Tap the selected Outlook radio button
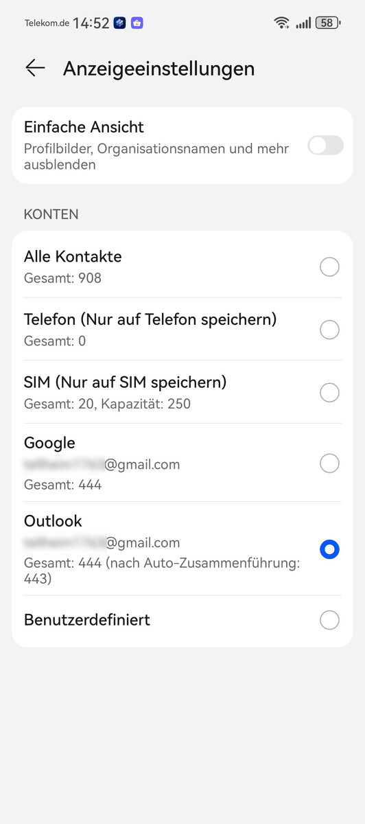The image size is (365, 824). coord(330,549)
